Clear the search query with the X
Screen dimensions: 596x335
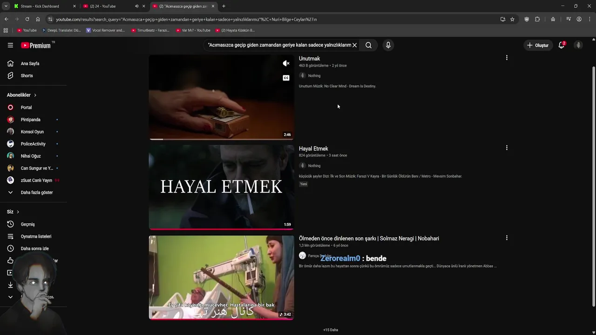(x=354, y=45)
